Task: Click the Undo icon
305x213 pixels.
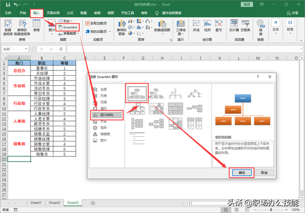Action: [16, 4]
